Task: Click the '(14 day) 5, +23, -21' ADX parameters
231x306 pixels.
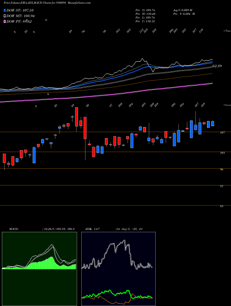Action: coord(129,229)
